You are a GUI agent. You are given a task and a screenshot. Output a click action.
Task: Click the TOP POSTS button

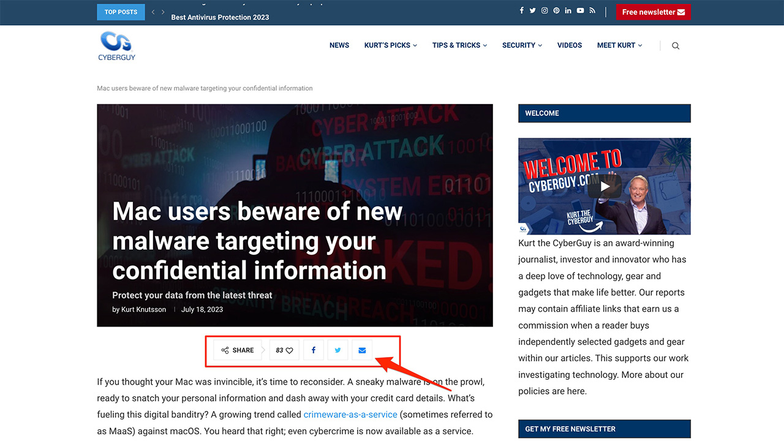click(x=121, y=12)
